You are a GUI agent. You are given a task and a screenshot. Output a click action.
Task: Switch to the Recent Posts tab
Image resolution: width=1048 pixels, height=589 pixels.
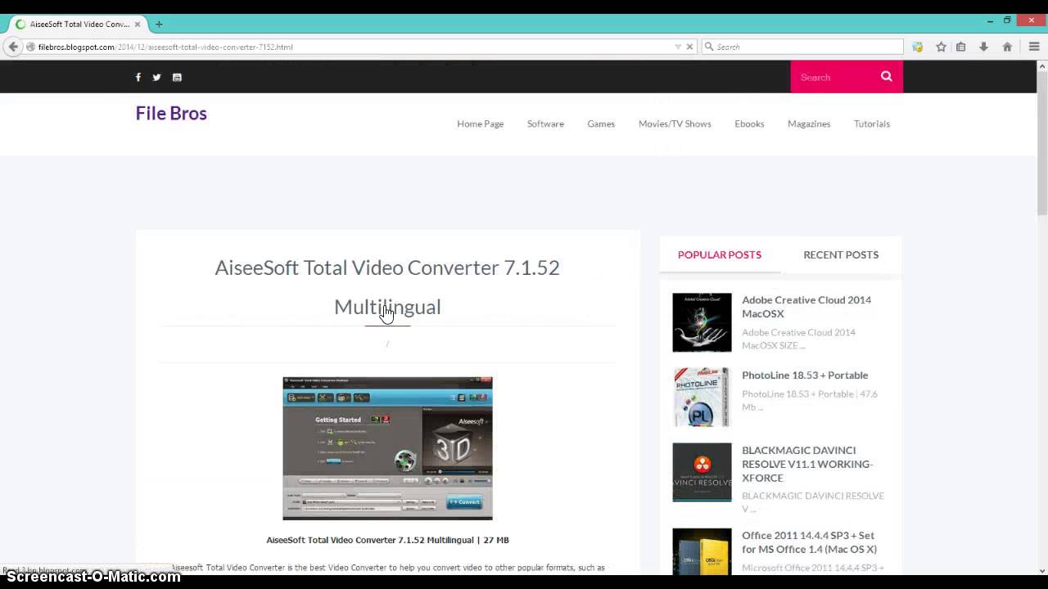coord(841,254)
